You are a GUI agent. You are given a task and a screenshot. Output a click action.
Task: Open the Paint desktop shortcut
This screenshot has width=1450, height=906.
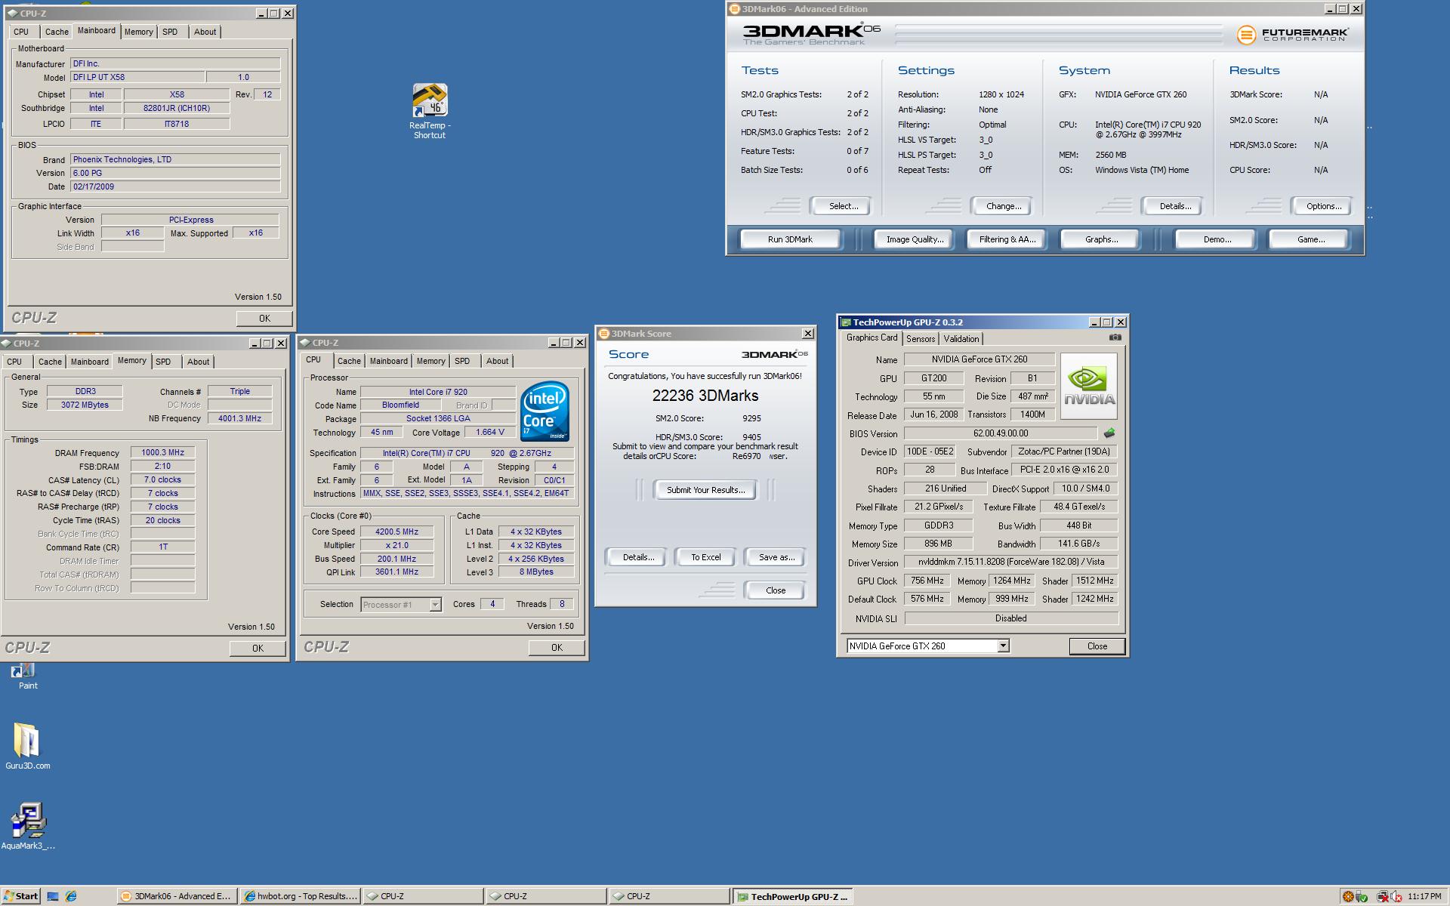(x=27, y=676)
